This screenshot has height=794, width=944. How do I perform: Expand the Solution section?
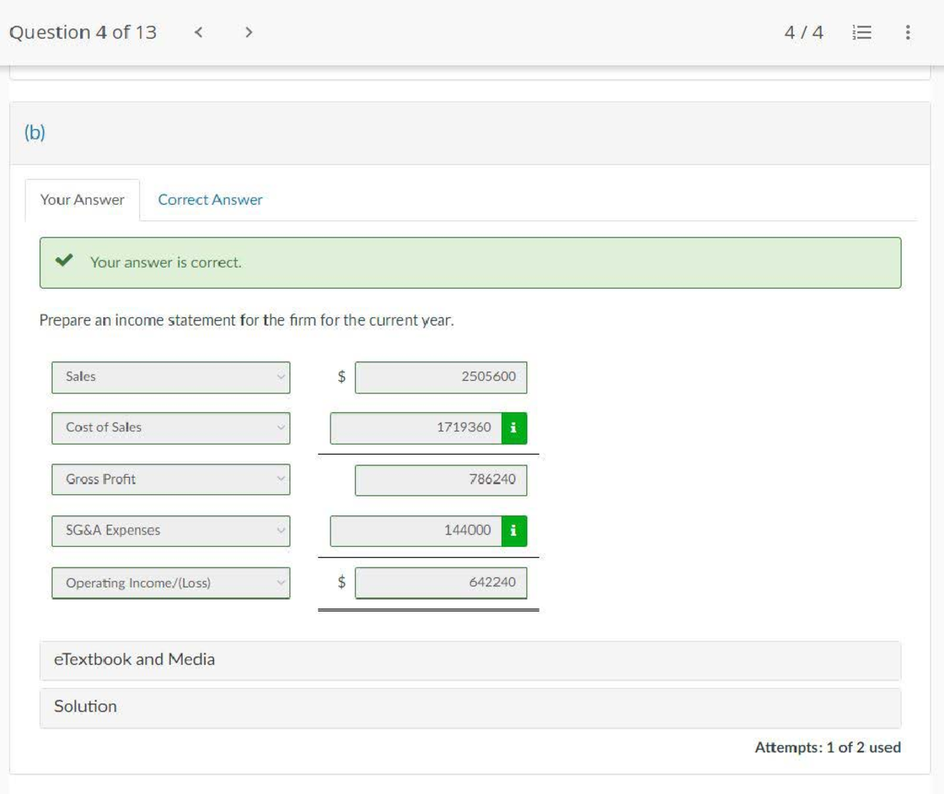(x=470, y=707)
